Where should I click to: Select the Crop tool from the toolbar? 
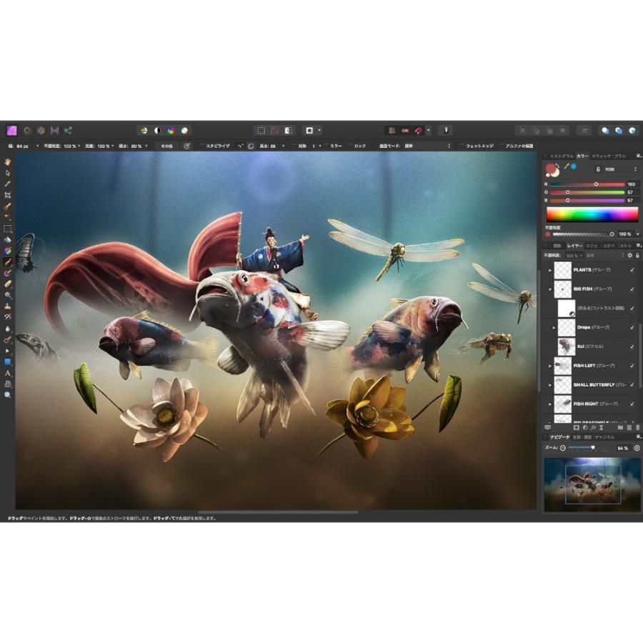point(8,193)
